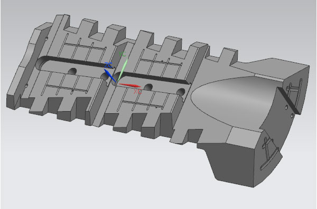Select the green YC axis arrow

(x=123, y=70)
